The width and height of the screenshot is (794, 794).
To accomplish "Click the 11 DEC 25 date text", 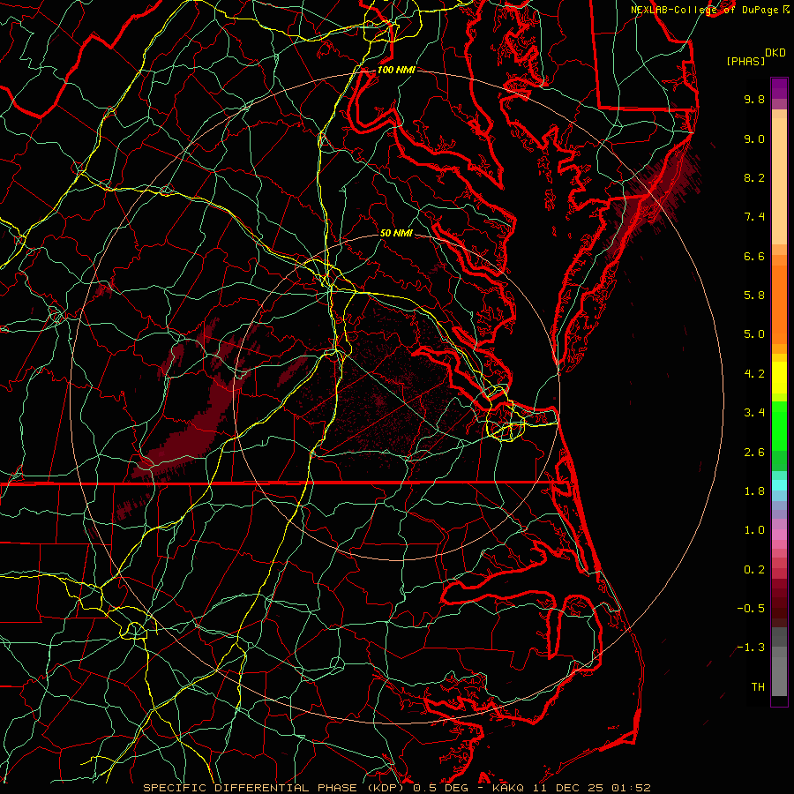I will click(568, 788).
